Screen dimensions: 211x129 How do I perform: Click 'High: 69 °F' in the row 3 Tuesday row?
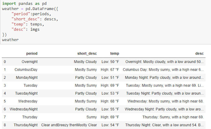coord(110,85)
